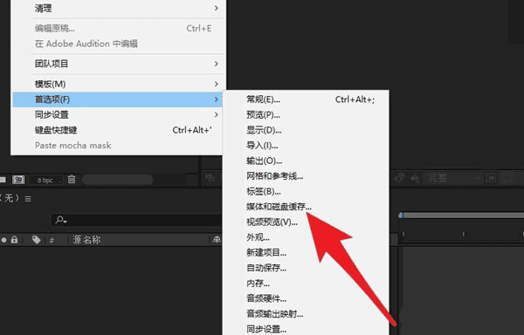Open the 模板(M) submenu
This screenshot has height=335, width=524.
tap(118, 84)
